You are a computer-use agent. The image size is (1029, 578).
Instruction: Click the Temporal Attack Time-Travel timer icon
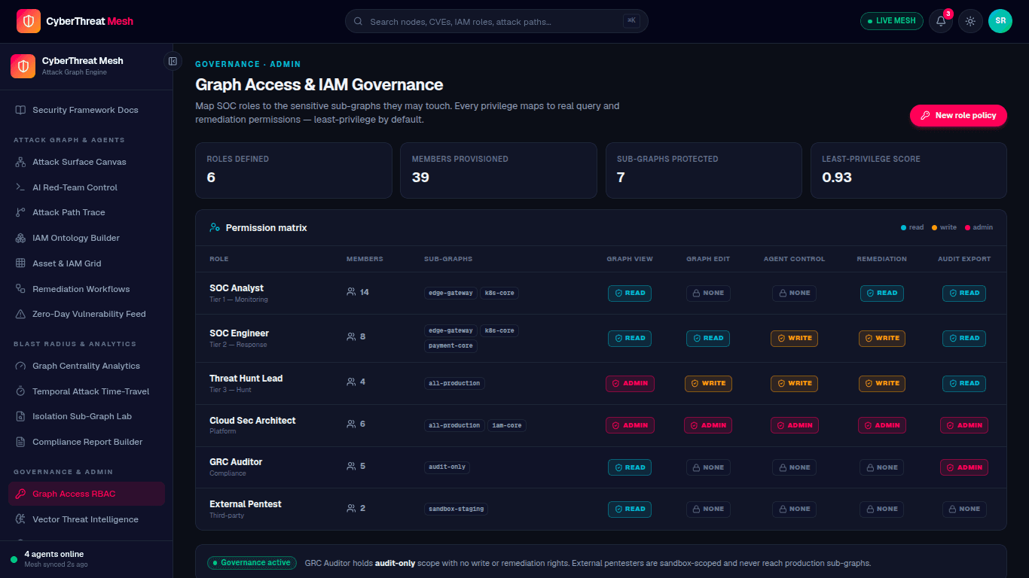pos(20,391)
